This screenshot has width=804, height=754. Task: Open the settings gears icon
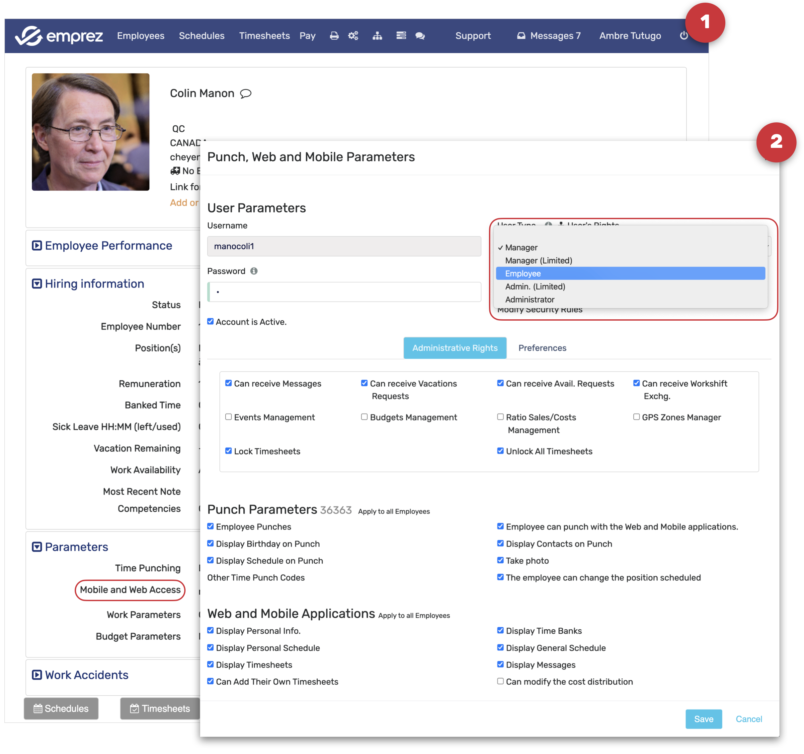click(353, 36)
